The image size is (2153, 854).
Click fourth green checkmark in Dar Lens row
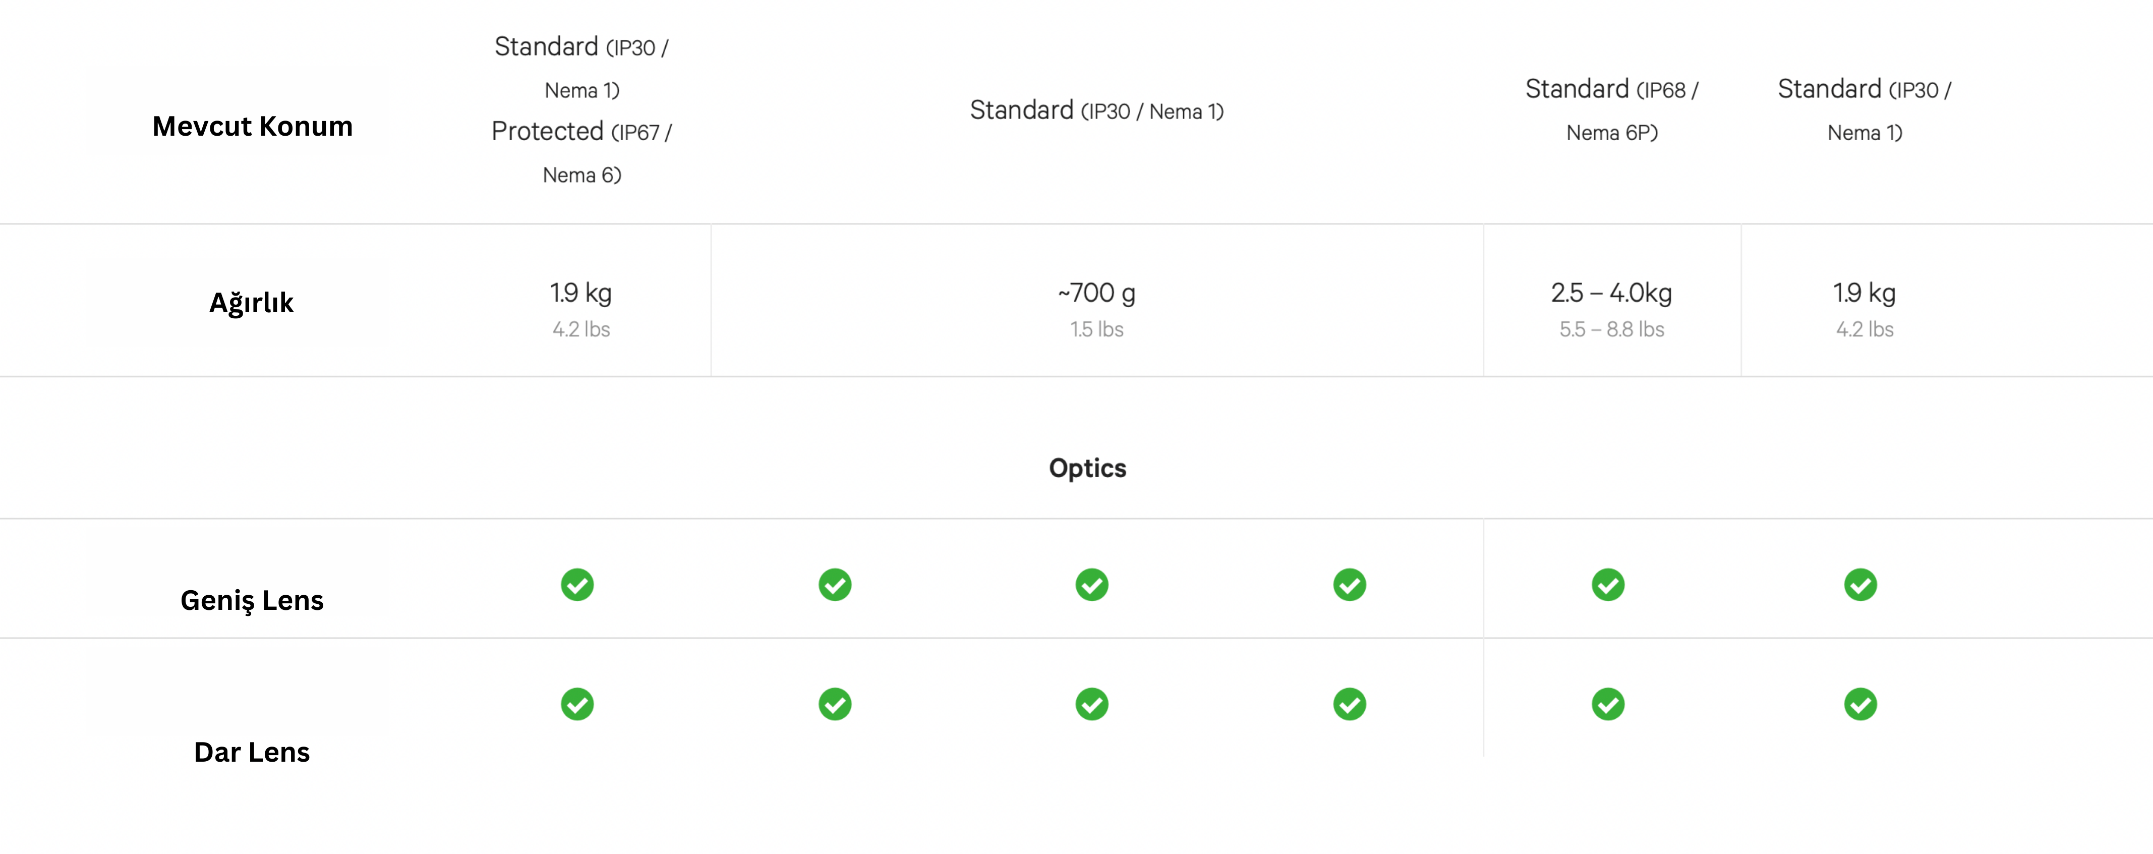[1349, 704]
